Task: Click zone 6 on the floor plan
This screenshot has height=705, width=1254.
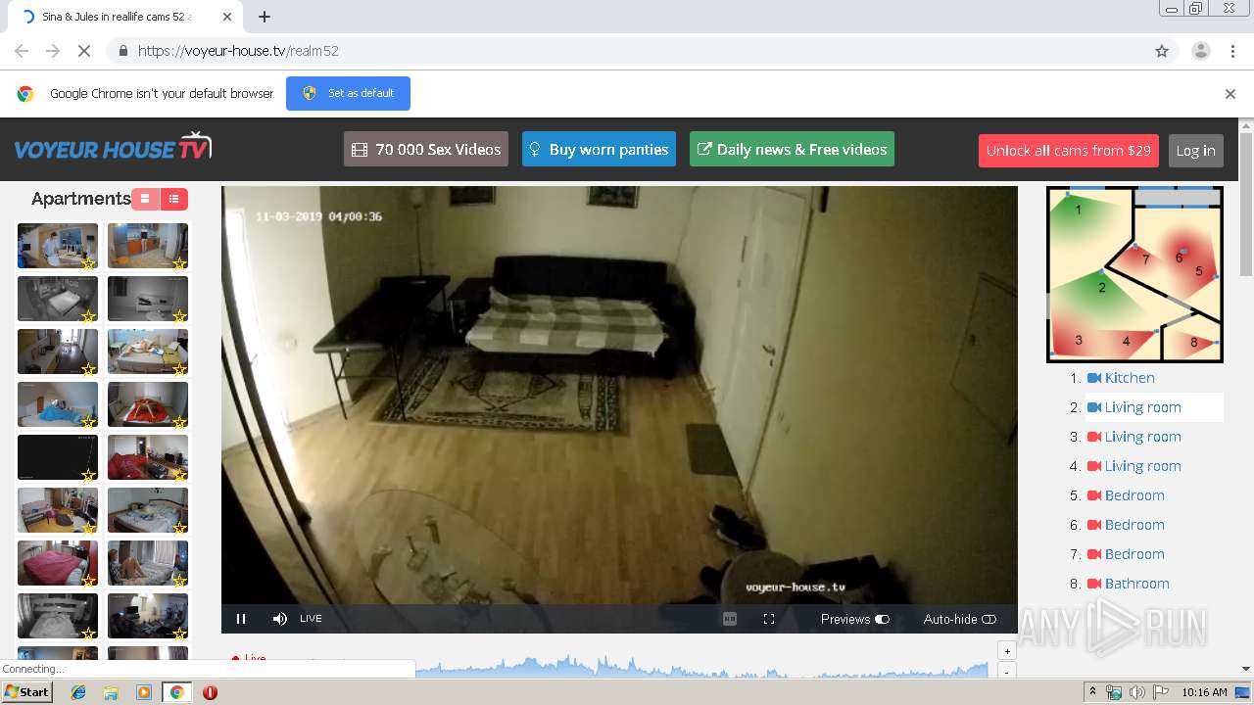Action: [x=1180, y=258]
